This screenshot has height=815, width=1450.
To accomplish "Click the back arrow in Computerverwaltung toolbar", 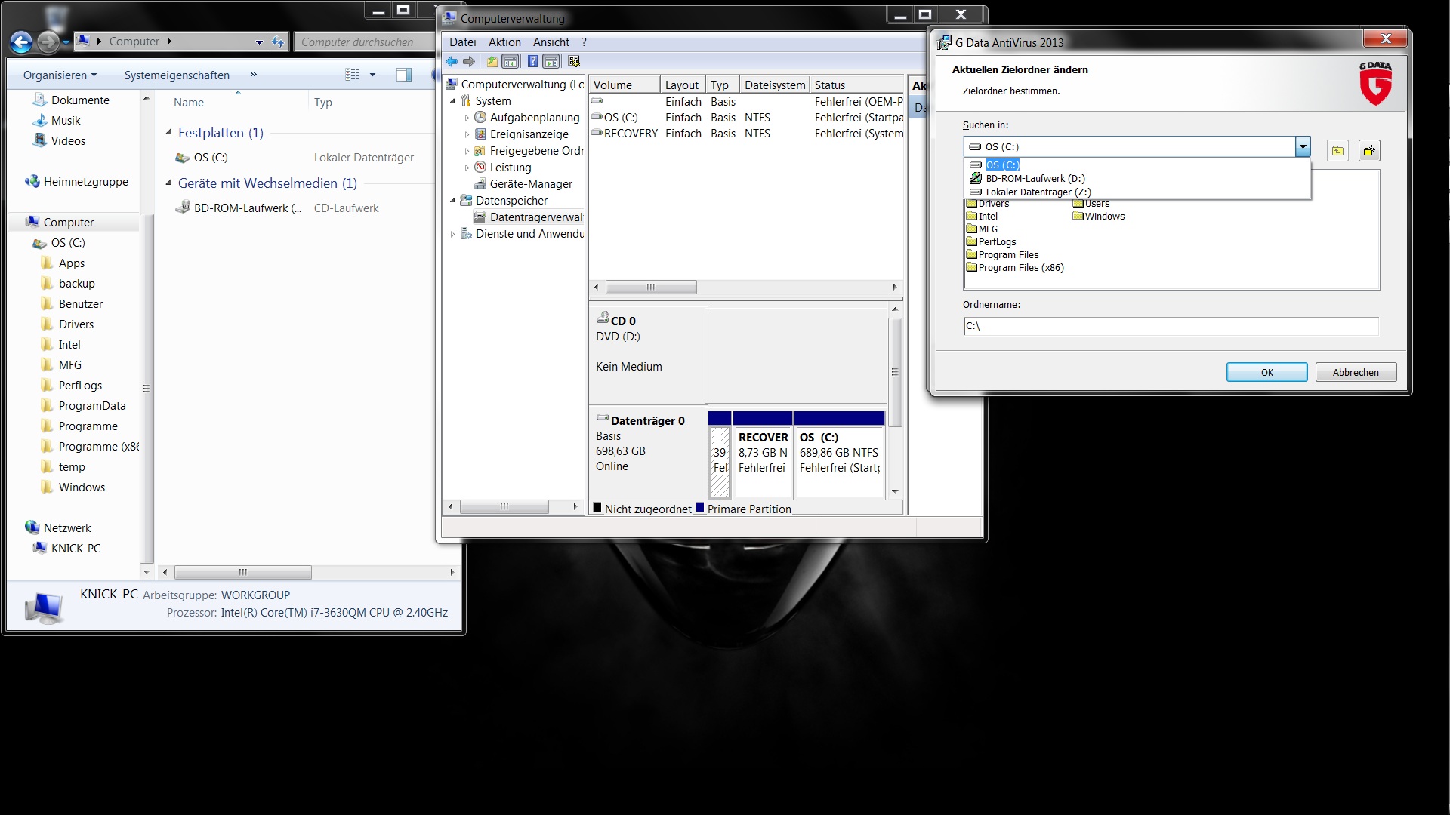I will tap(452, 62).
